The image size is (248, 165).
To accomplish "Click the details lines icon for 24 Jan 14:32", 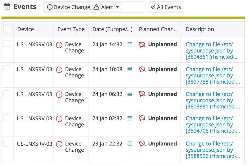I will (x=130, y=44).
